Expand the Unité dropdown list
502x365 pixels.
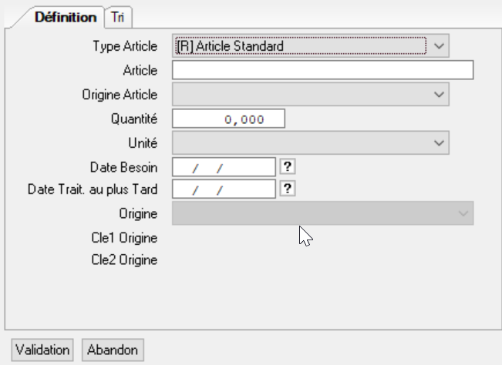click(x=310, y=142)
